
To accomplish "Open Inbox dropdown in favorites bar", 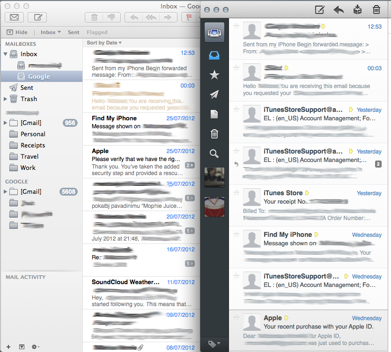I will coord(51,32).
